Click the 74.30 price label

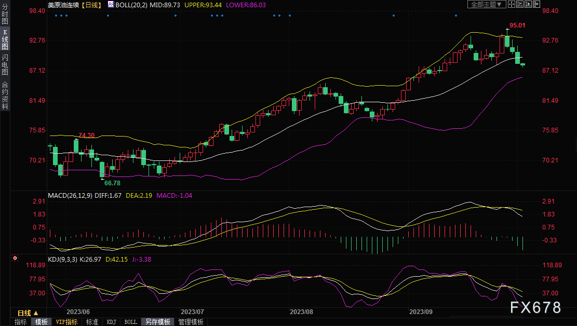coord(87,135)
